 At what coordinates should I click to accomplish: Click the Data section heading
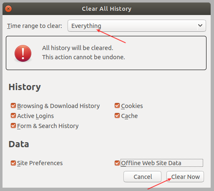click(19, 144)
